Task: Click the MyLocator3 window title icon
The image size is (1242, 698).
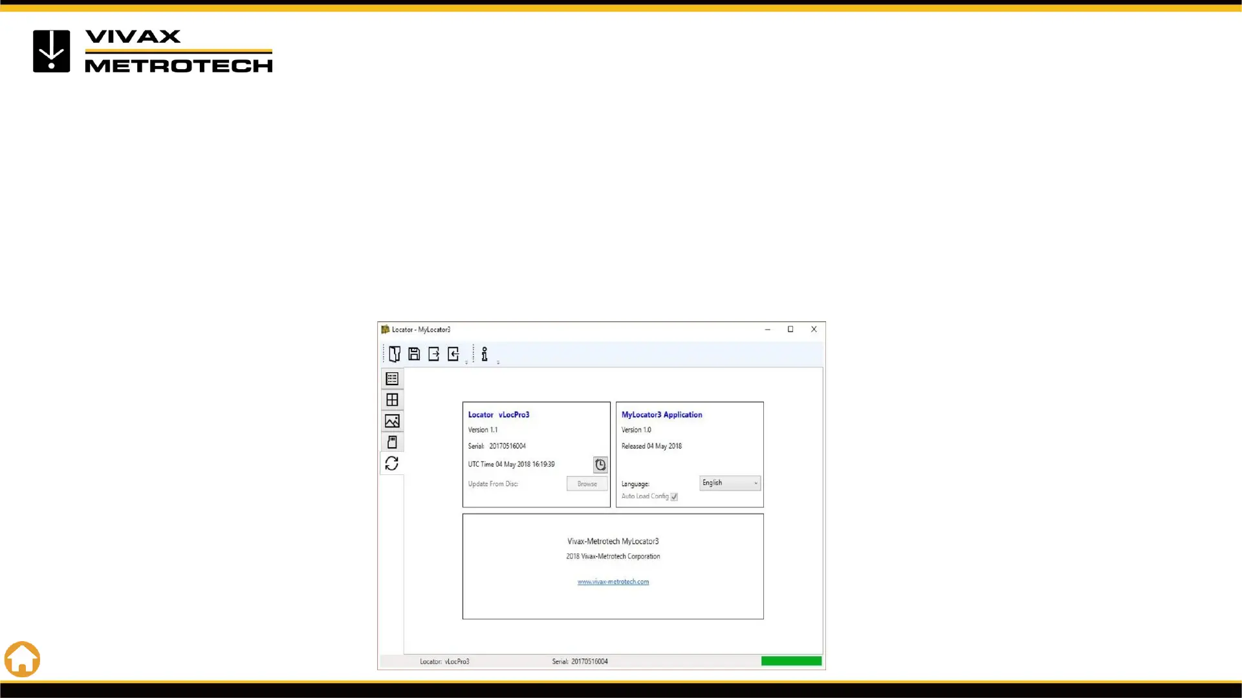Action: pyautogui.click(x=386, y=330)
